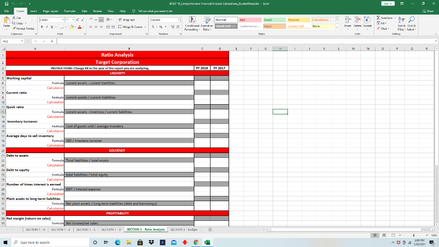The height and width of the screenshot is (247, 439).
Task: Toggle underline formatting
Action: 51,26
